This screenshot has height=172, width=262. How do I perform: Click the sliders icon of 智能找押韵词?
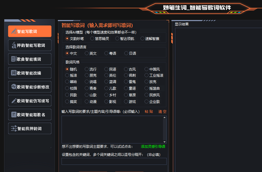(14, 128)
